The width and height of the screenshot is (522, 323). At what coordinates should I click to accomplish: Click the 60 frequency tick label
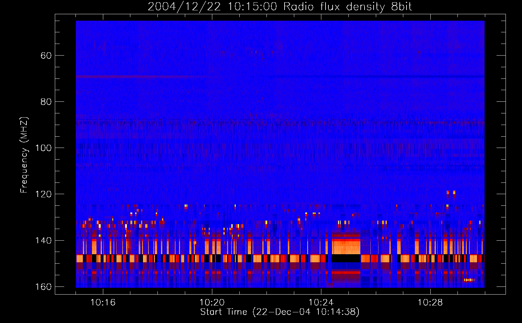(46, 56)
